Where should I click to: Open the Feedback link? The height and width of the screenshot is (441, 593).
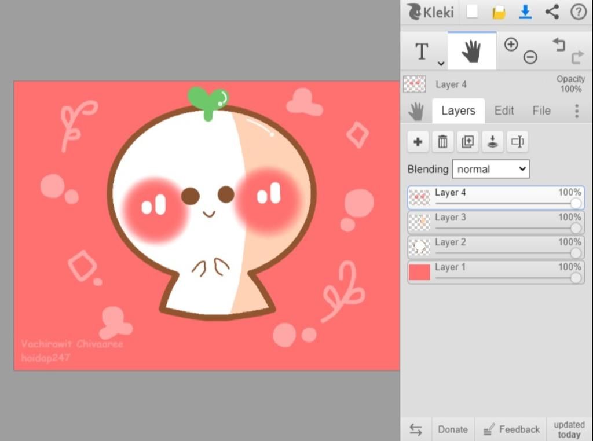pos(511,429)
